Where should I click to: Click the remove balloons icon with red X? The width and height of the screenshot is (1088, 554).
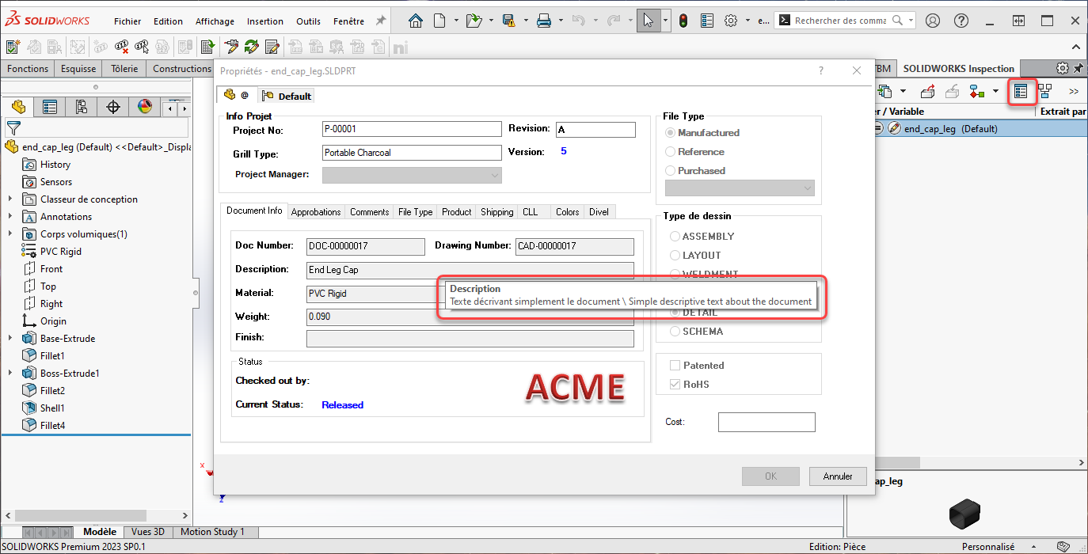click(x=123, y=47)
